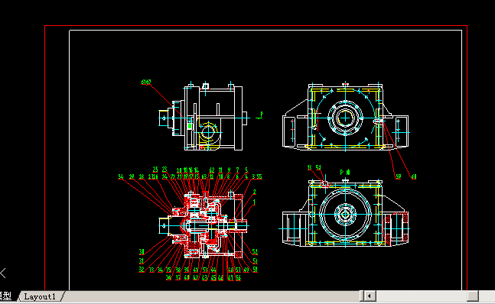Select the green filled rectangle in the top-left view
The width and height of the screenshot is (495, 304).
click(x=190, y=126)
